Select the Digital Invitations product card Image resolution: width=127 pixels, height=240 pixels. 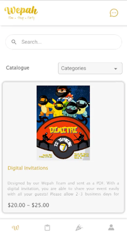(63, 147)
